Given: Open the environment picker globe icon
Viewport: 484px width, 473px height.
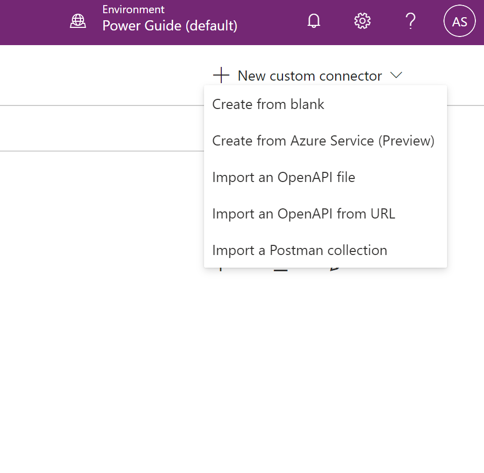Looking at the screenshot, I should (x=77, y=21).
